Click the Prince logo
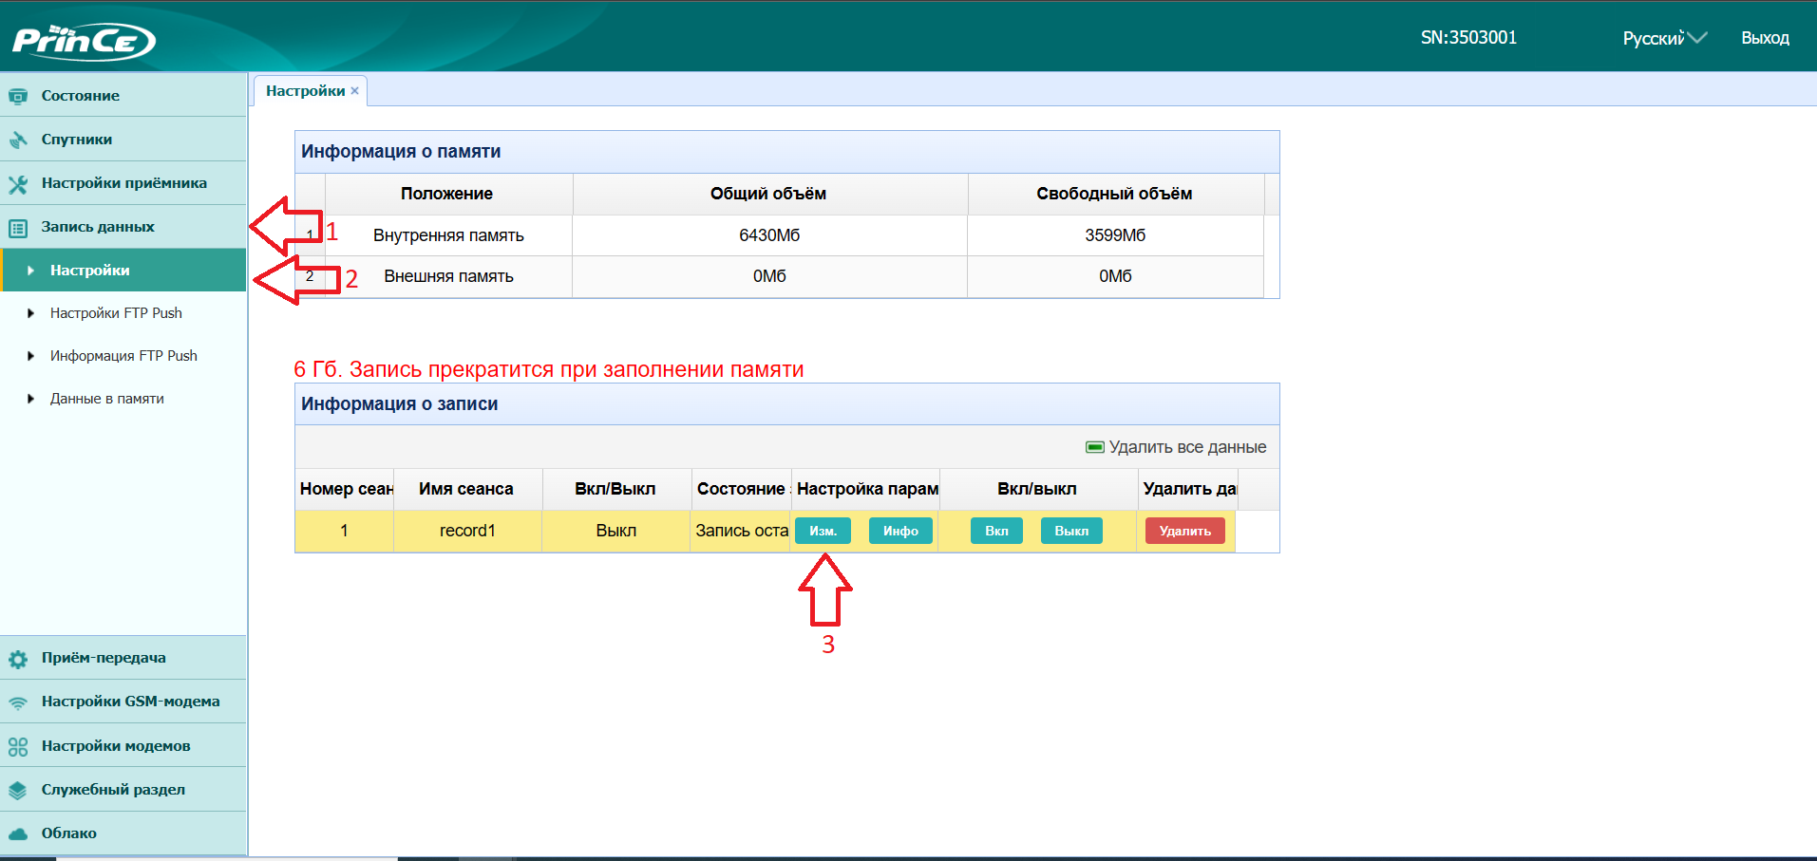Screen dimensions: 1817x861 [x=84, y=41]
